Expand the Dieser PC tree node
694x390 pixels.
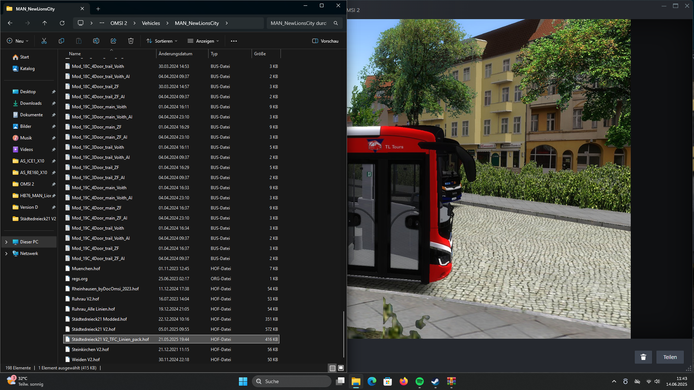[x=6, y=242]
